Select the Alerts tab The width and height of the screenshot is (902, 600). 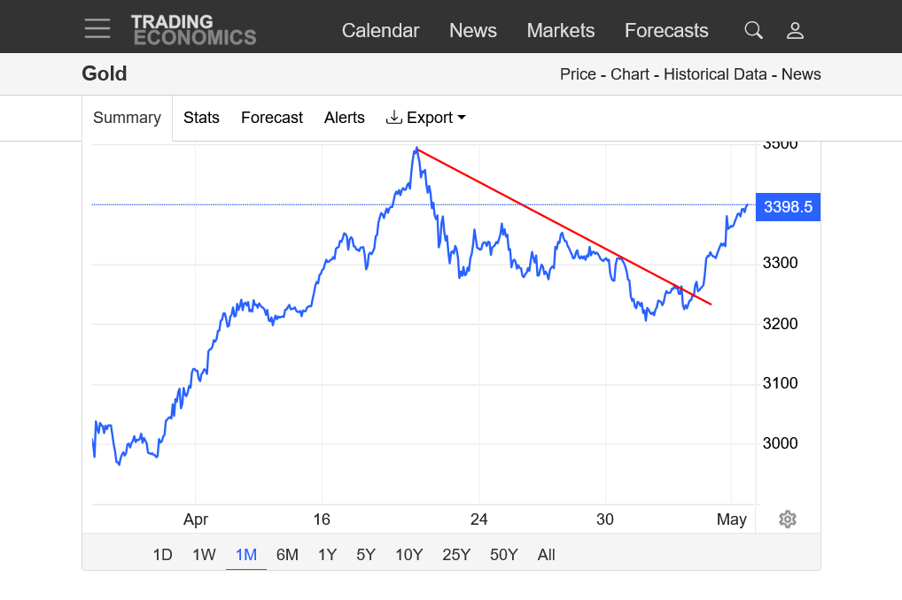(345, 118)
